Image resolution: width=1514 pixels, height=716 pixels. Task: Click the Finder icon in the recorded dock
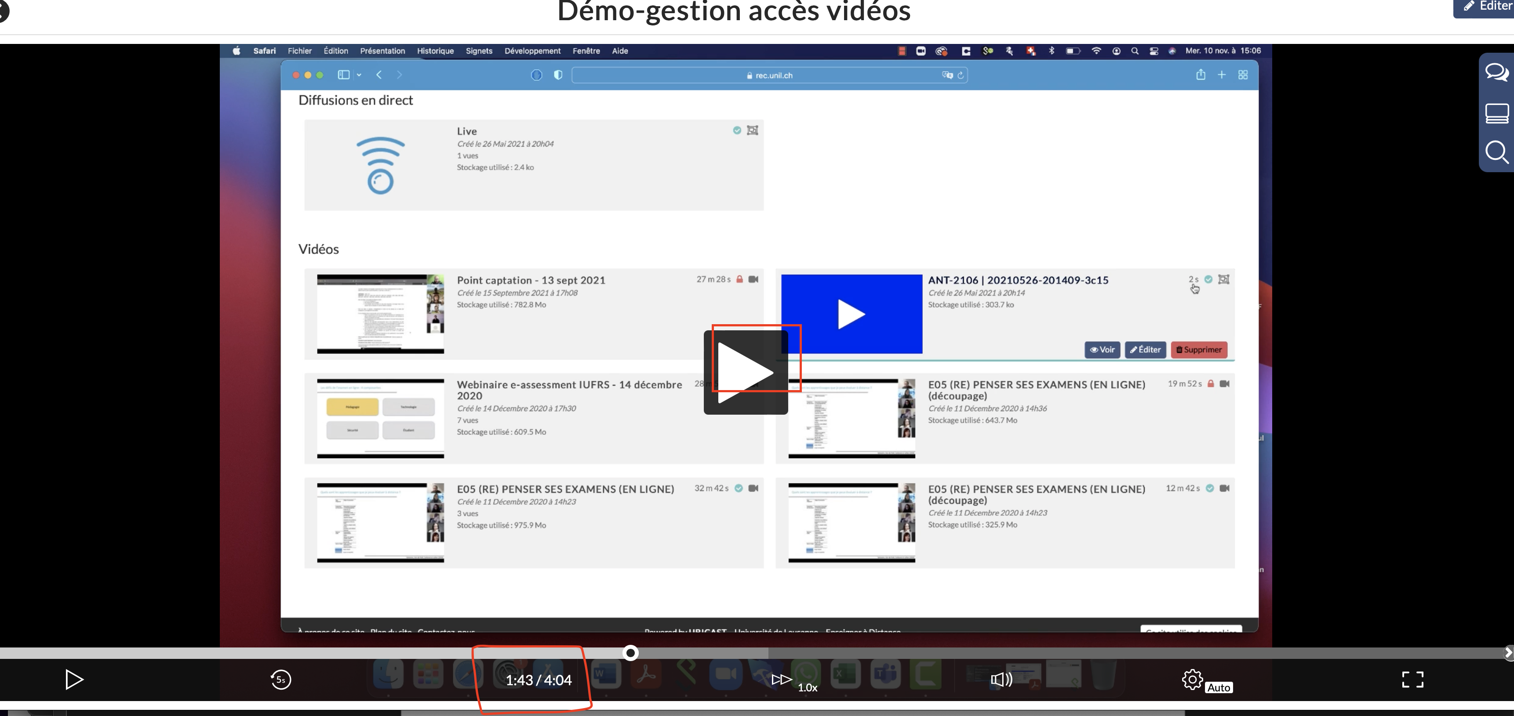389,674
